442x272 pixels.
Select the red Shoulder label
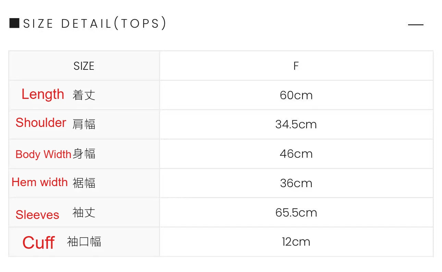[x=41, y=122]
